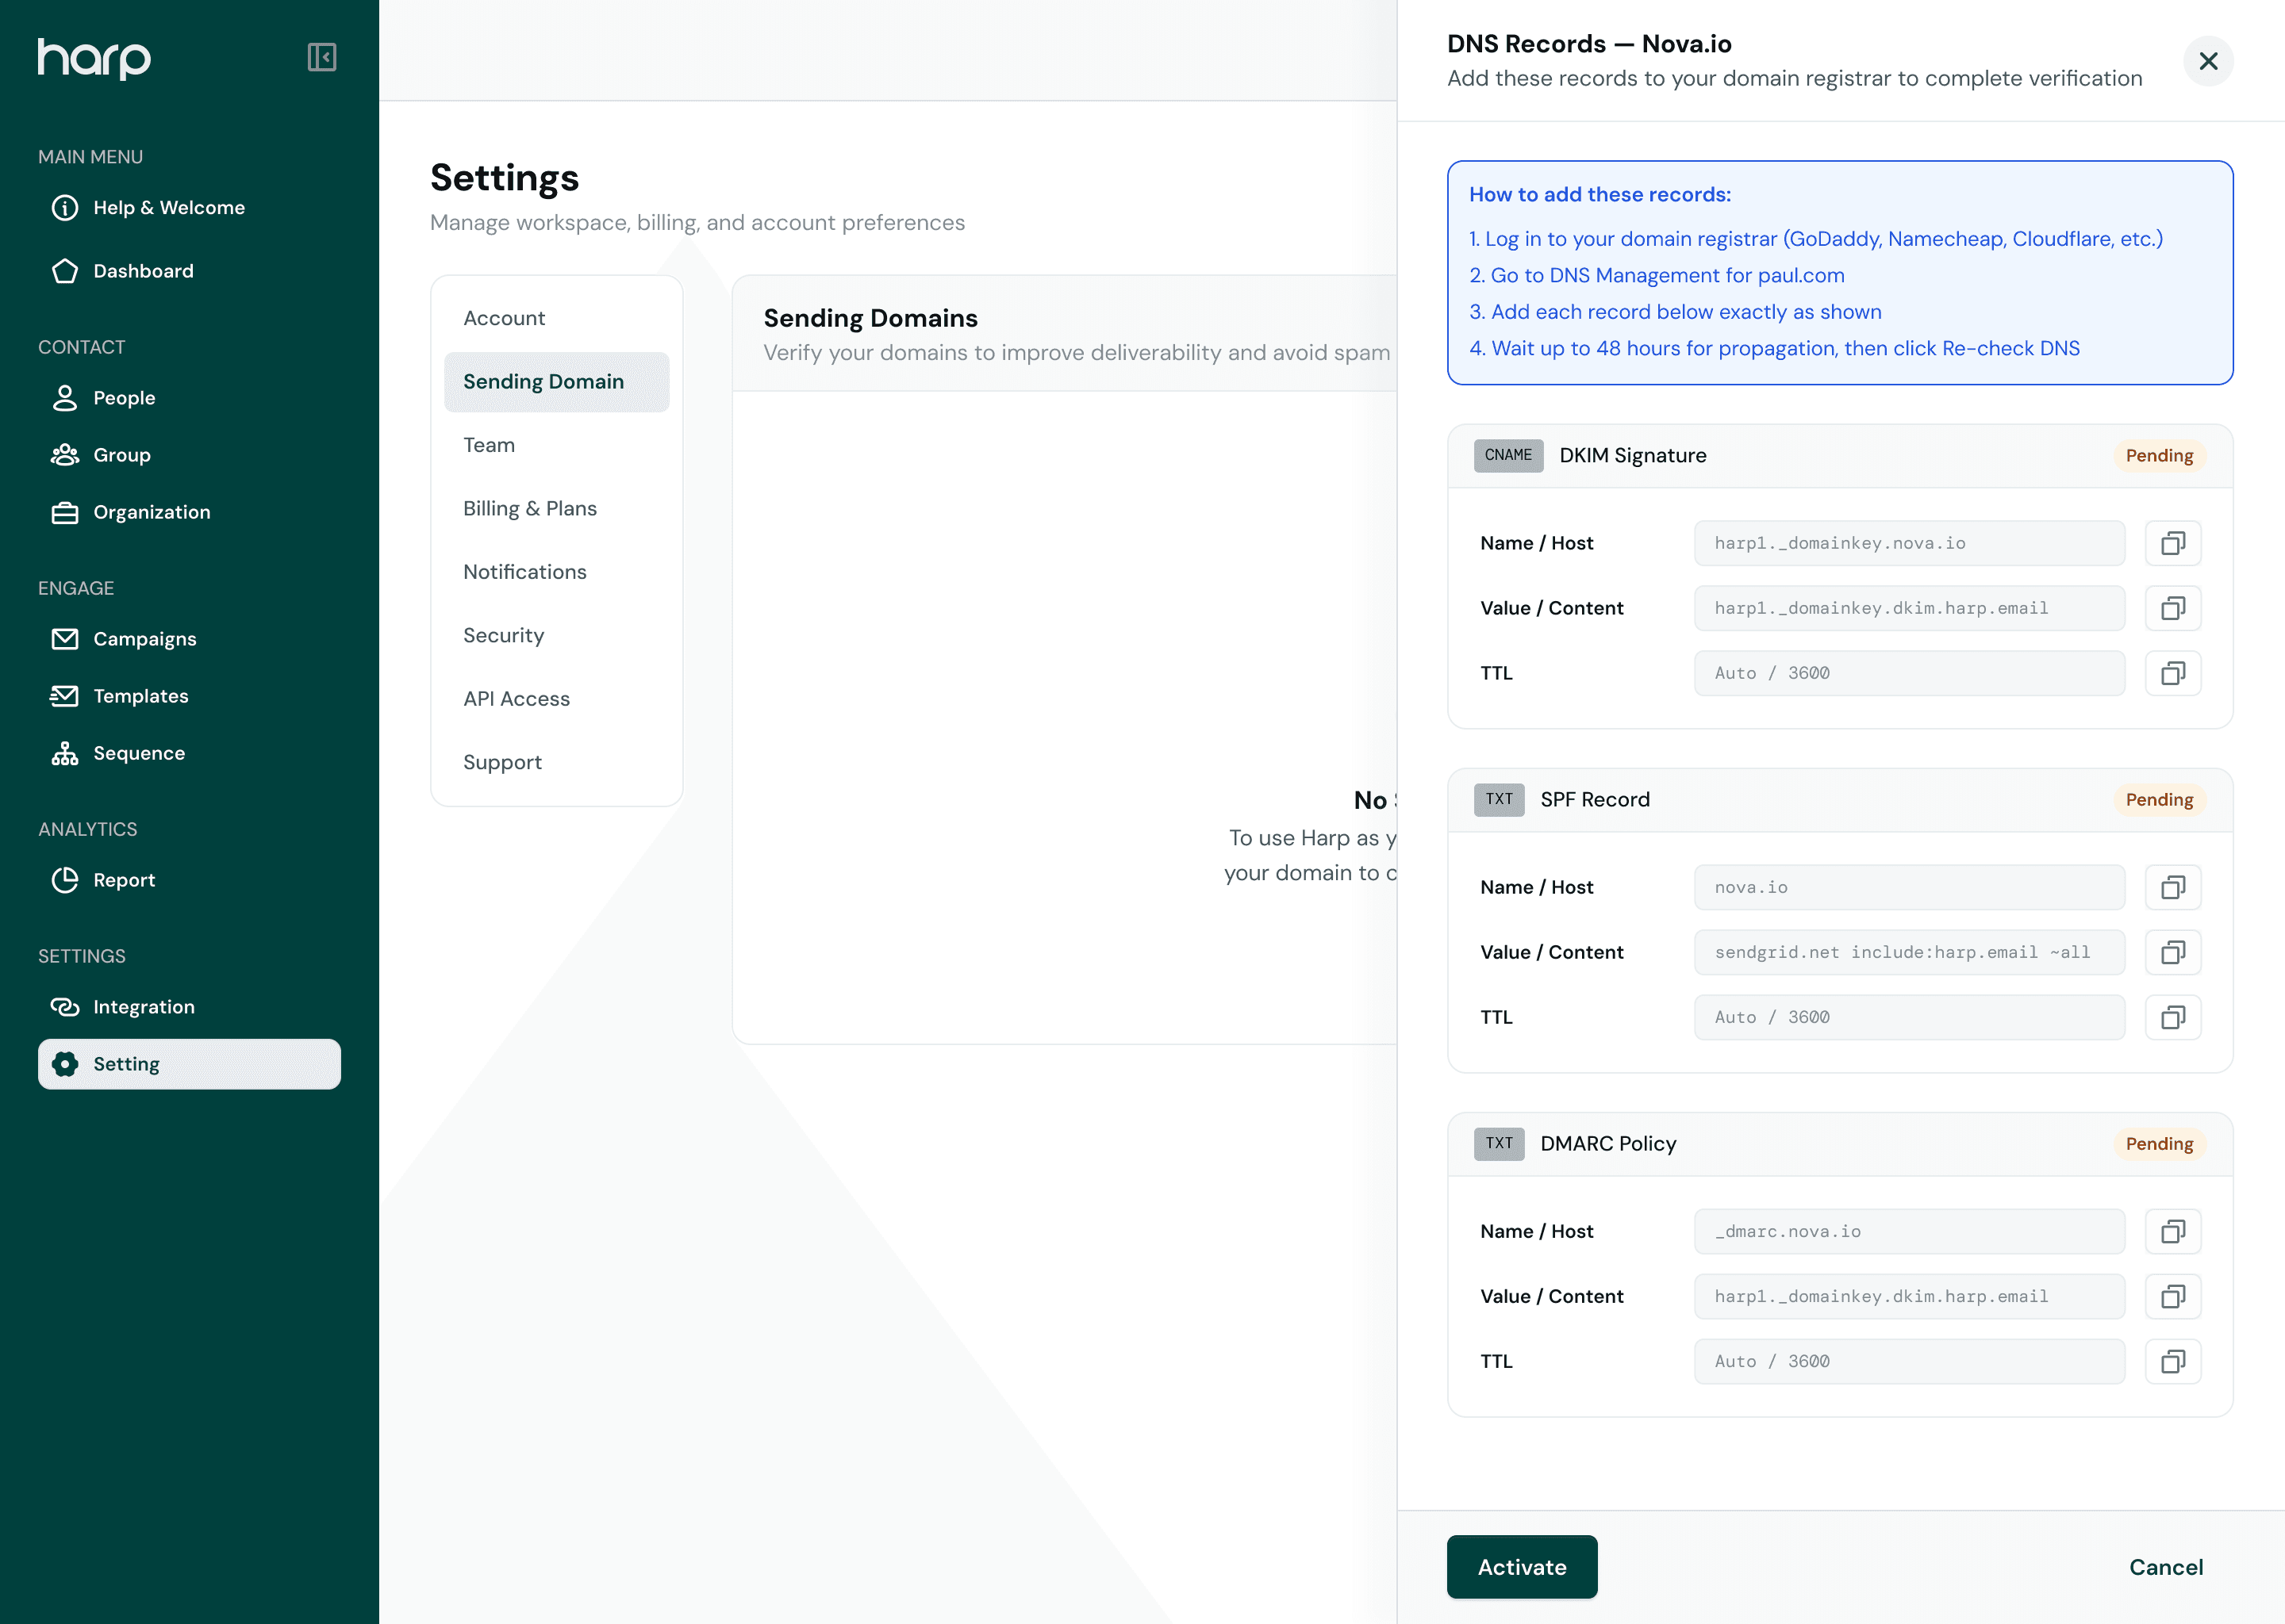Copy the SPF Record TTL value
This screenshot has height=1624, width=2285.
2173,1017
